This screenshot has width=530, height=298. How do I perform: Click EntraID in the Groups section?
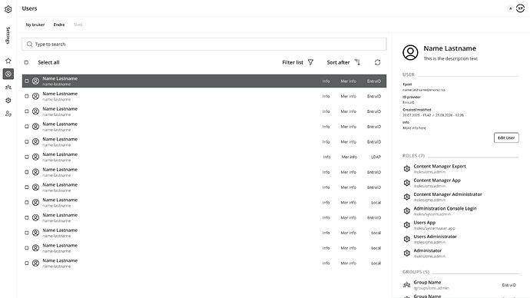pos(509,285)
